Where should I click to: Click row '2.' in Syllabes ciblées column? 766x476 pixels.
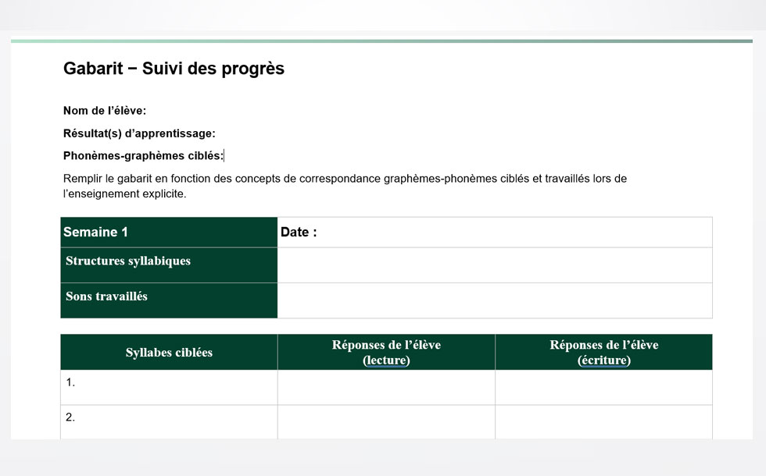(x=169, y=422)
